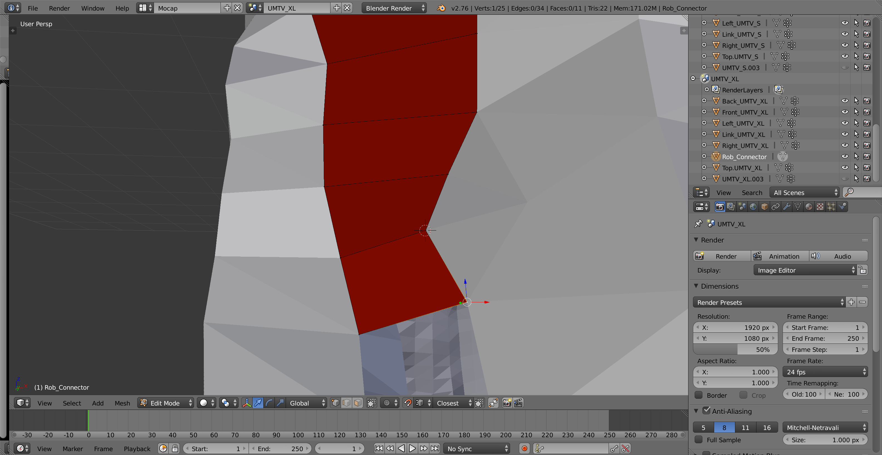Viewport: 882px width, 455px height.
Task: Switch to edge select mode
Action: pos(347,403)
